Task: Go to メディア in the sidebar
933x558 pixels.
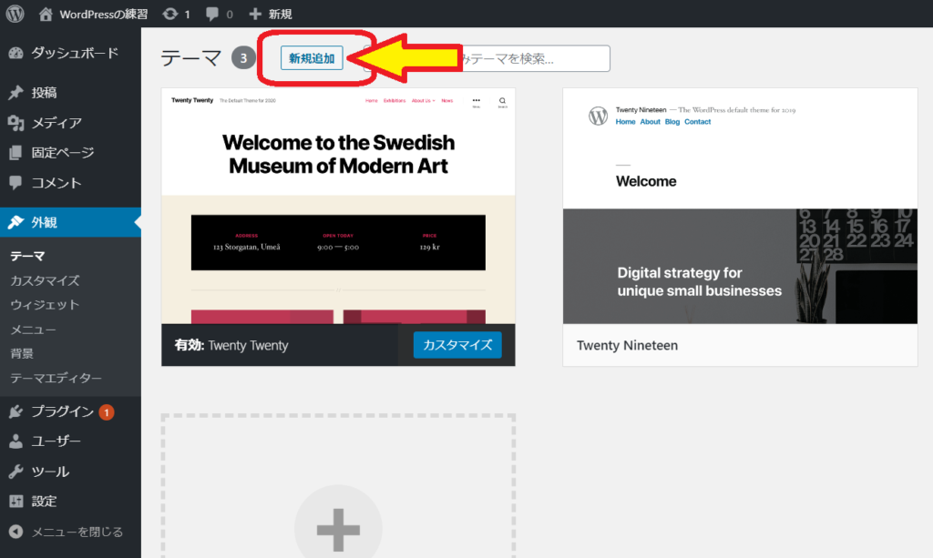Action: [56, 123]
